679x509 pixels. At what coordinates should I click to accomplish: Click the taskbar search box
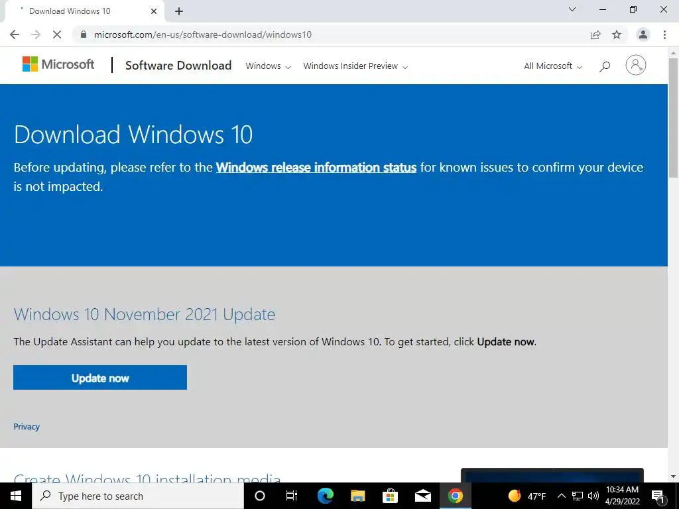coord(138,496)
